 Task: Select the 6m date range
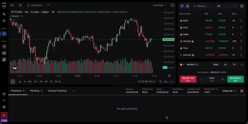tap(30, 82)
